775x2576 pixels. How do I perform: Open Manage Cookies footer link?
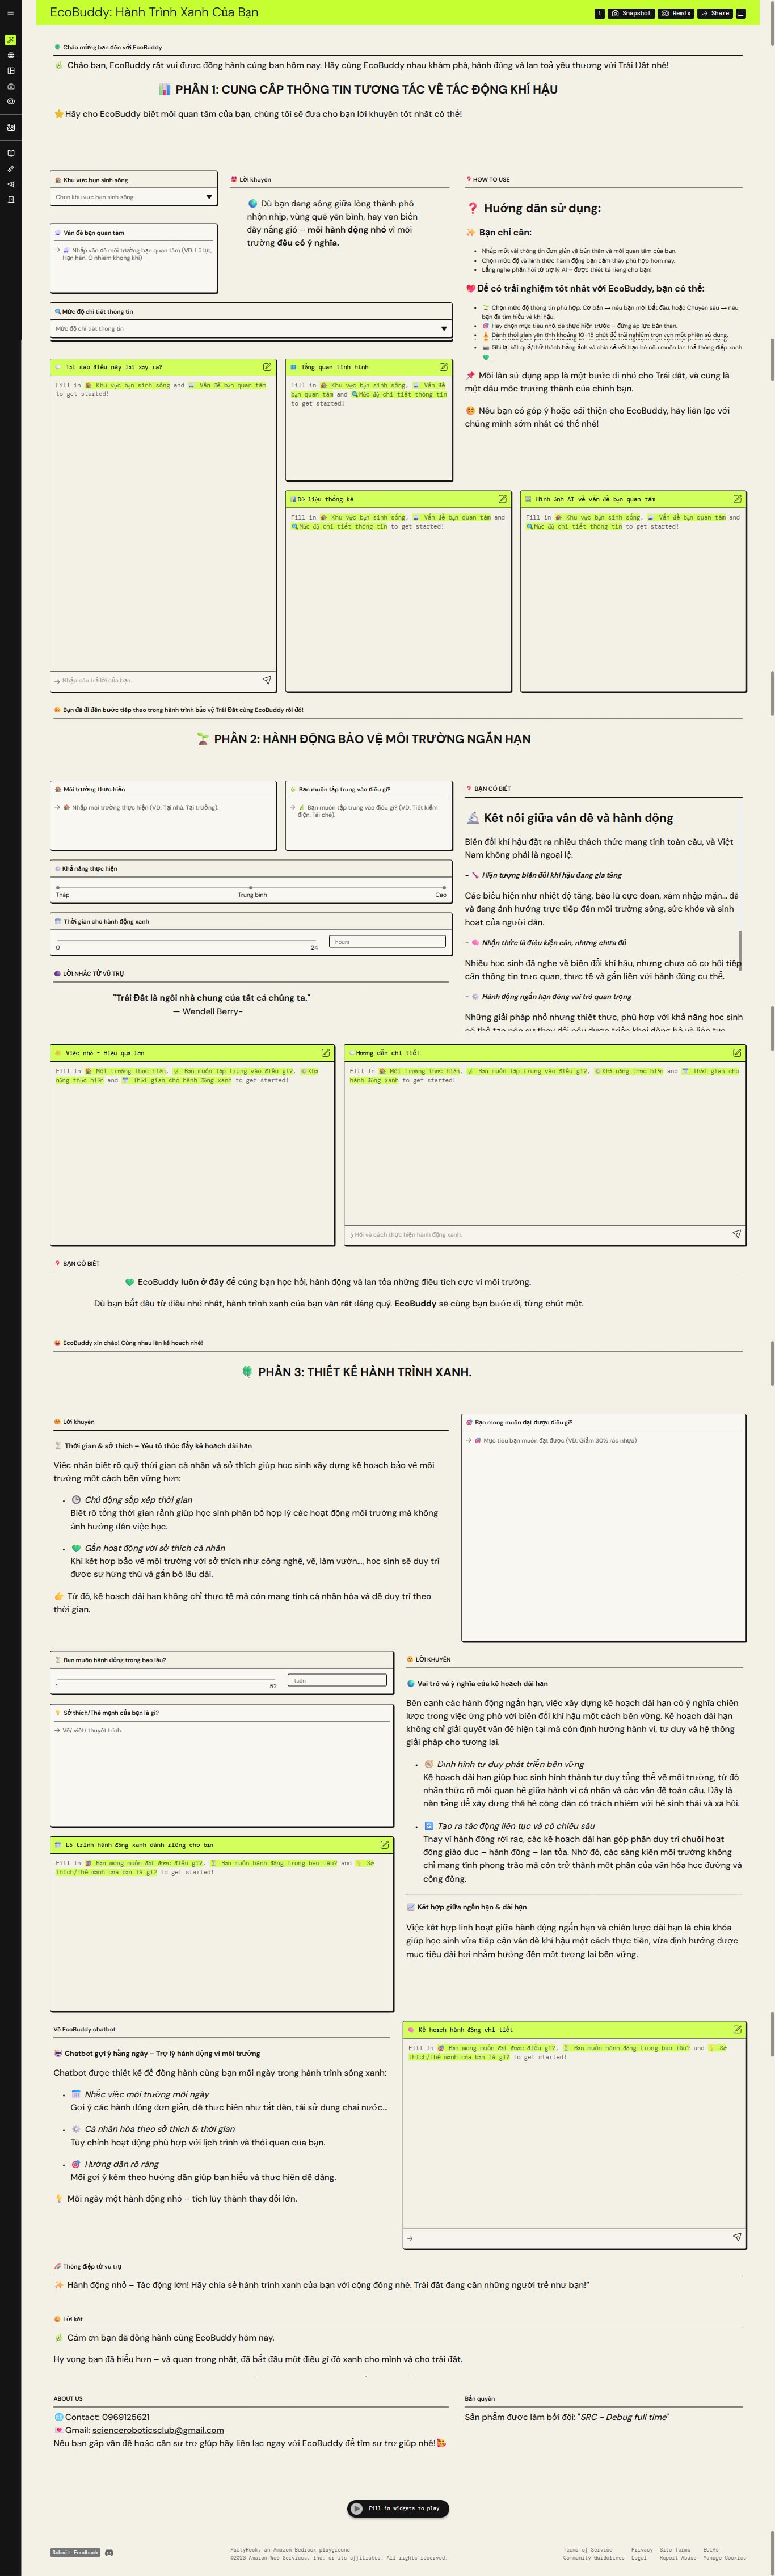tap(724, 2557)
